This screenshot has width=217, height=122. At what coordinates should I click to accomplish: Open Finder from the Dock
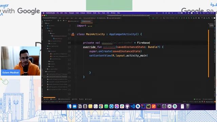[69, 106]
